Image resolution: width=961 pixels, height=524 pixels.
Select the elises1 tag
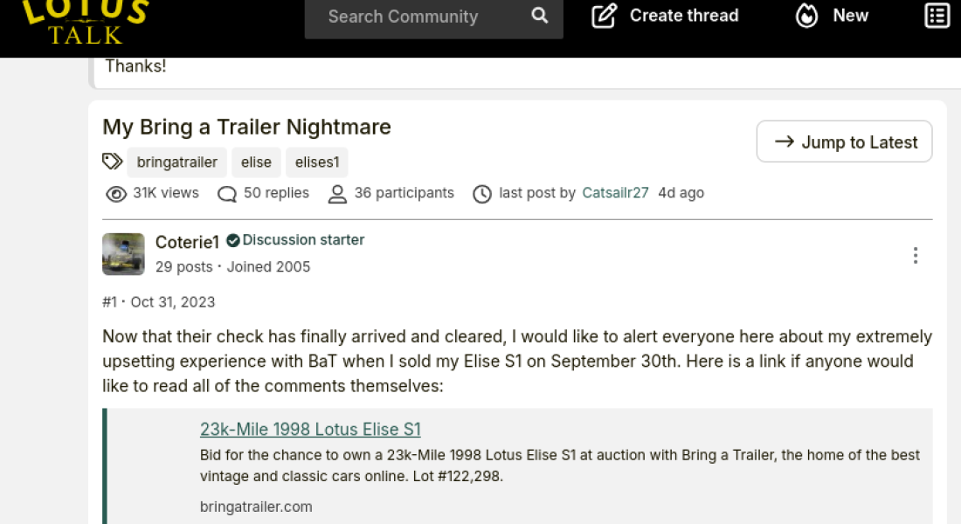pos(317,162)
